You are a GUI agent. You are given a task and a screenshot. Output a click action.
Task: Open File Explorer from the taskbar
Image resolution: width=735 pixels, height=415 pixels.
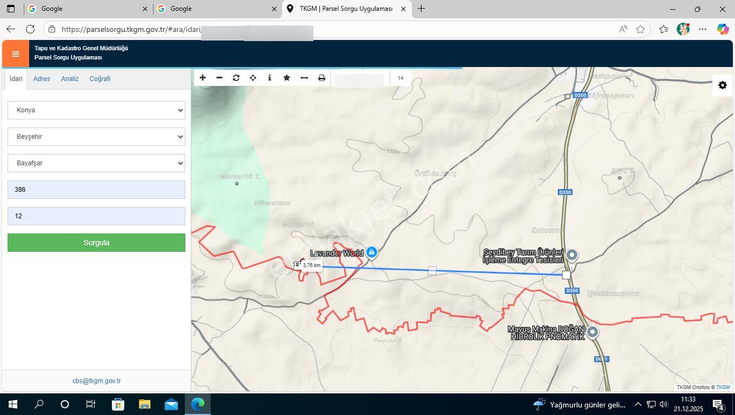[144, 404]
